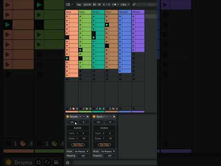Toggle Snare track activator button
Screen dimensions: 221x166
97,109
